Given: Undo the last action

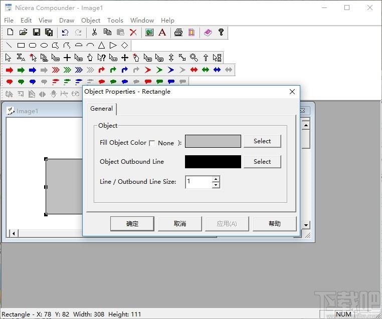Looking at the screenshot, I should pos(65,33).
